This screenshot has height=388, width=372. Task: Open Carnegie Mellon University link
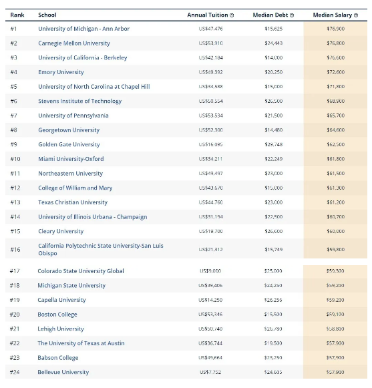(x=74, y=43)
